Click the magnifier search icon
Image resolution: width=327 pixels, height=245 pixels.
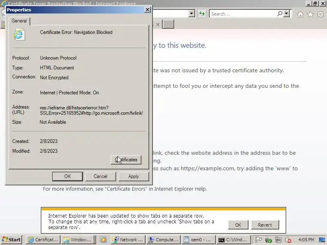pos(280,13)
